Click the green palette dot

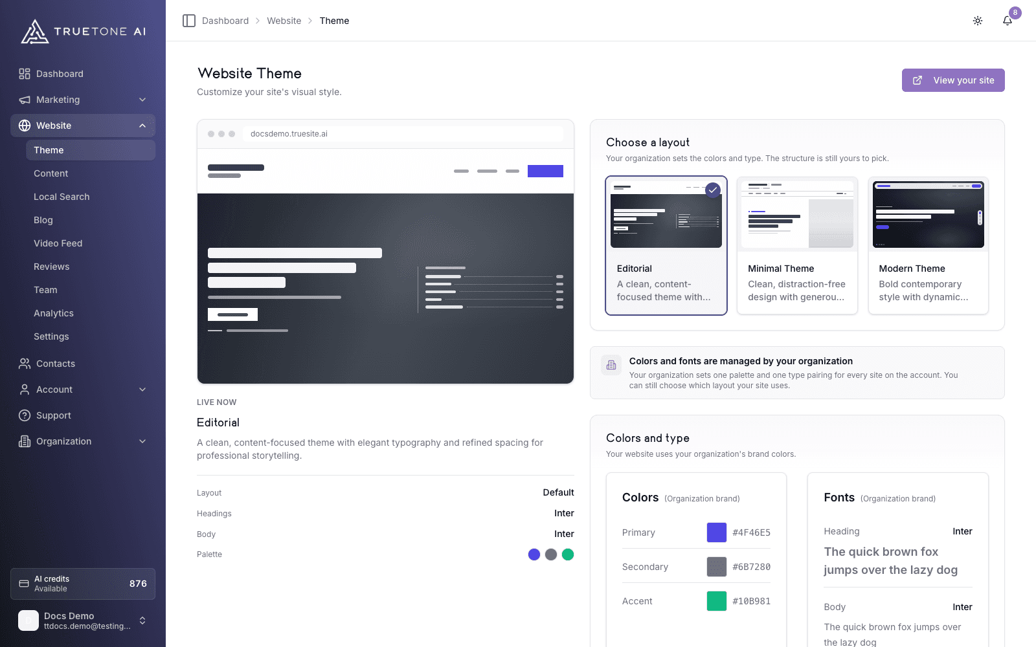click(x=568, y=554)
